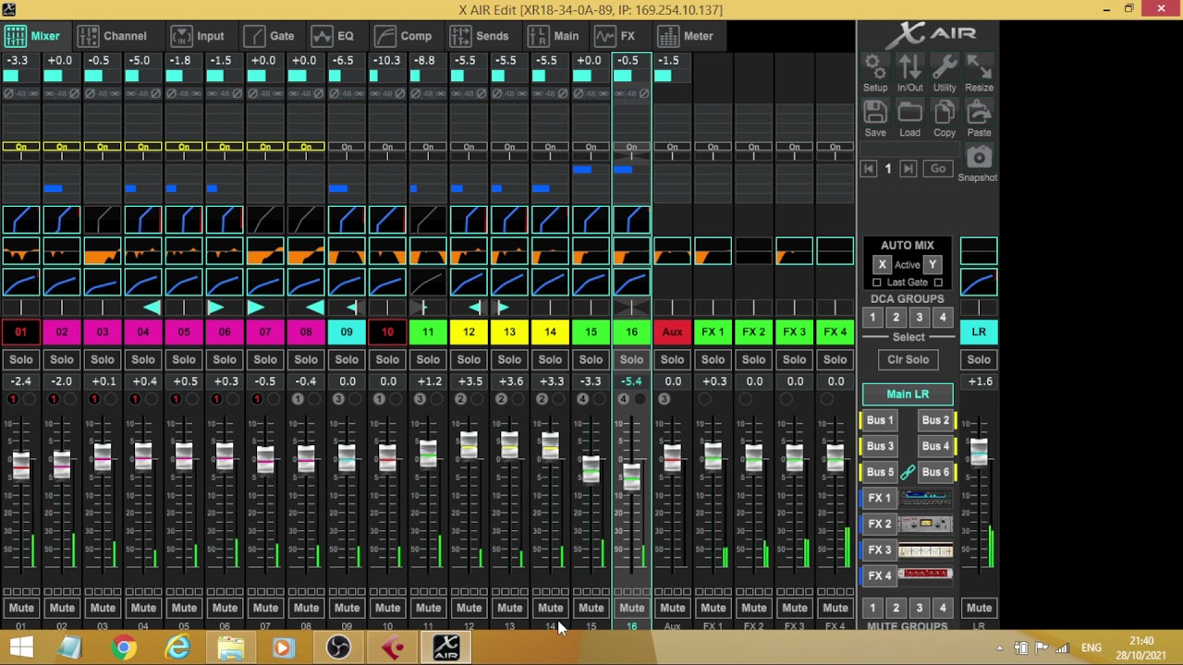Click the Windows Start button

click(20, 647)
